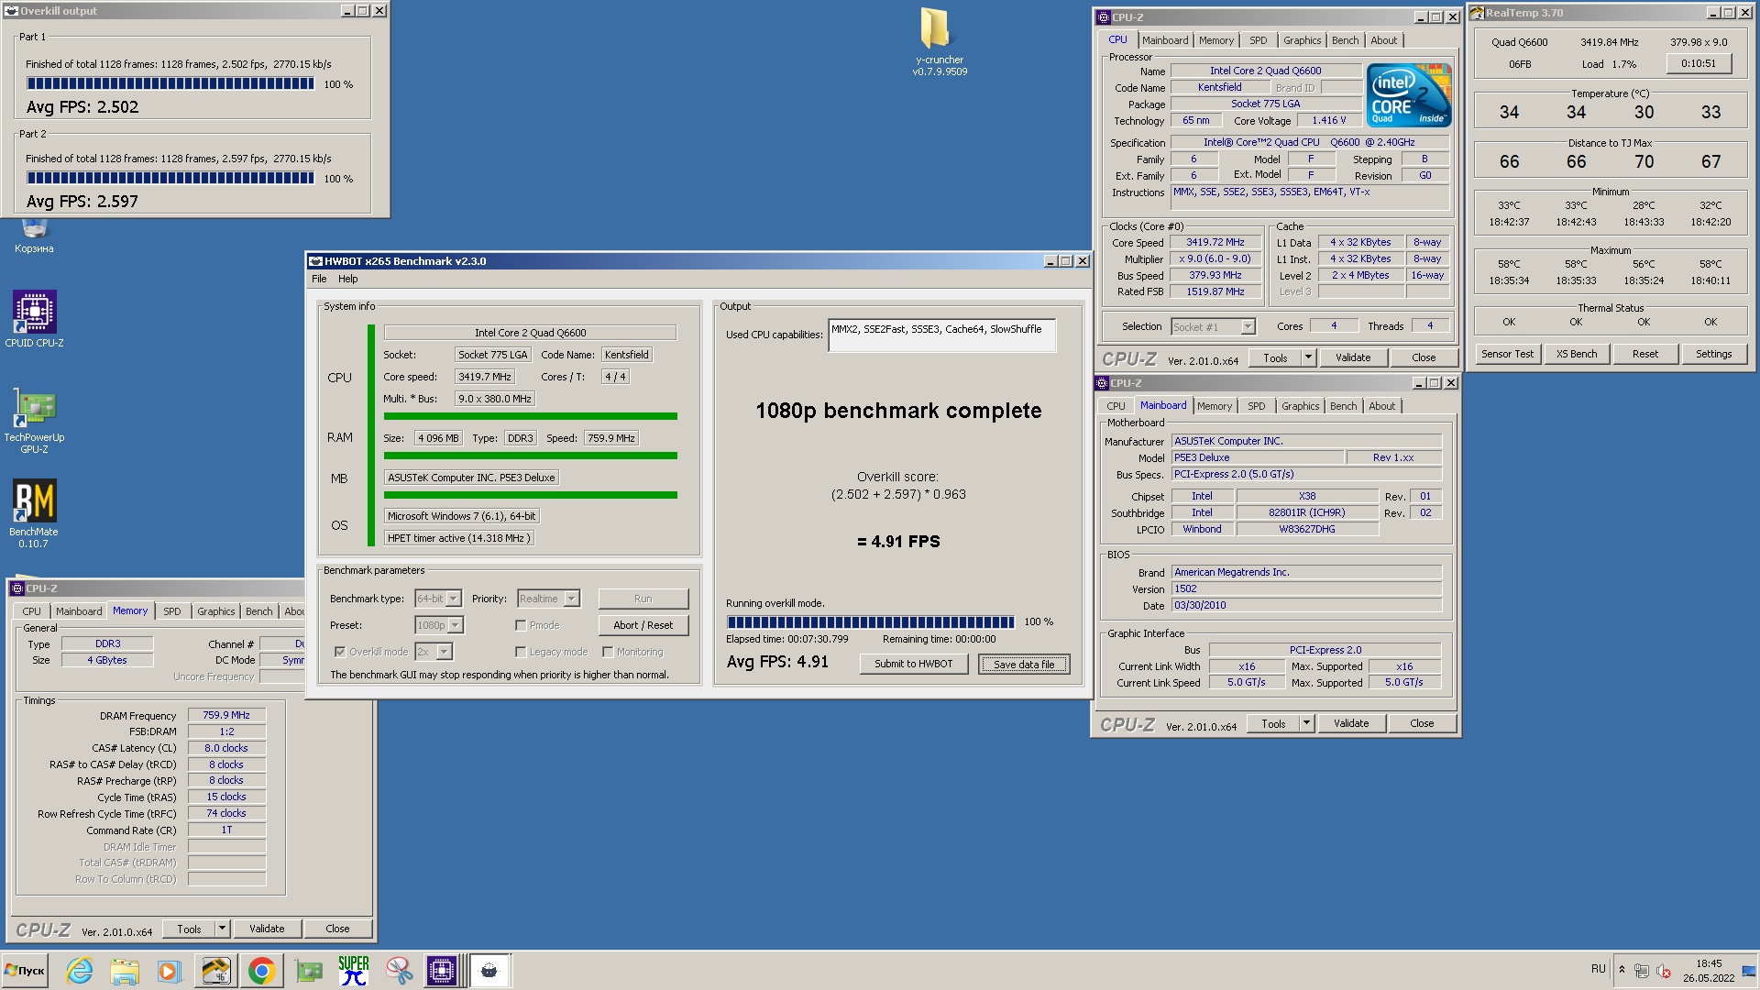
Task: Click XS Bench button in RealTemp
Action: 1576,354
